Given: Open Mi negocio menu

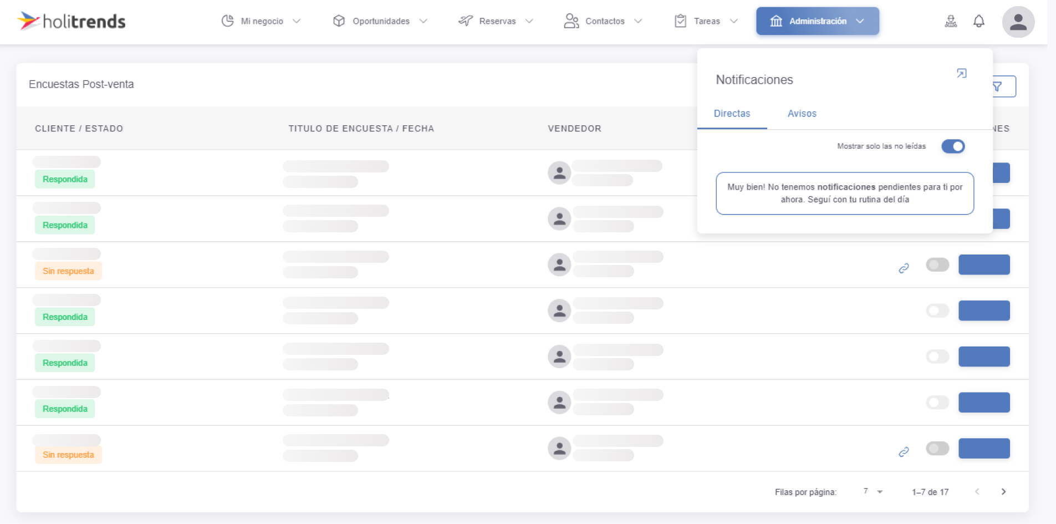Looking at the screenshot, I should (261, 21).
